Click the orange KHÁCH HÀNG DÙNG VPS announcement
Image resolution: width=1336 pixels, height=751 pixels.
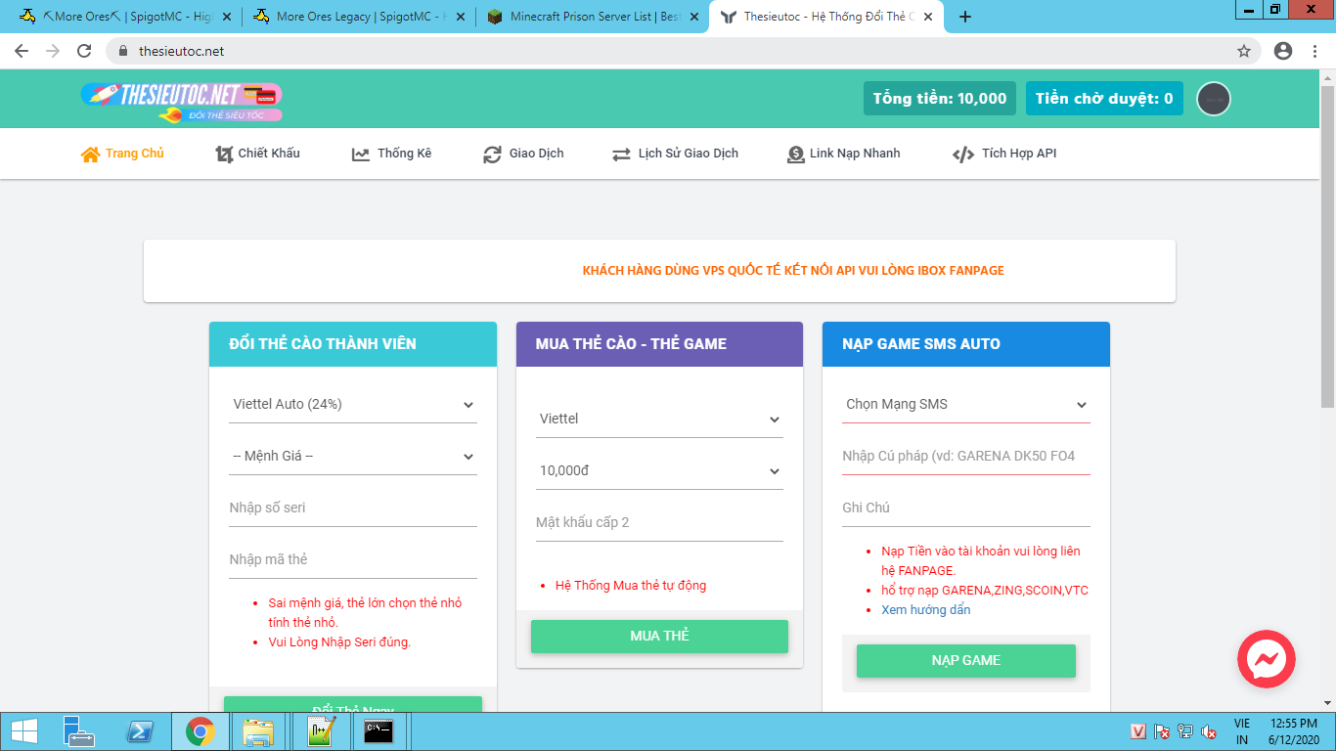click(793, 271)
